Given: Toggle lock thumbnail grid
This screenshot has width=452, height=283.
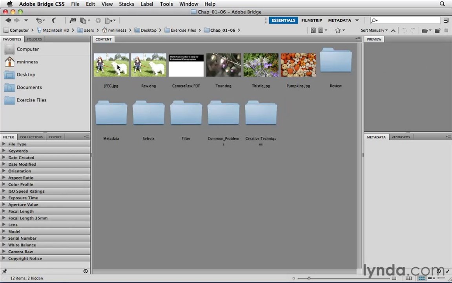Looking at the screenshot, I should [409, 278].
